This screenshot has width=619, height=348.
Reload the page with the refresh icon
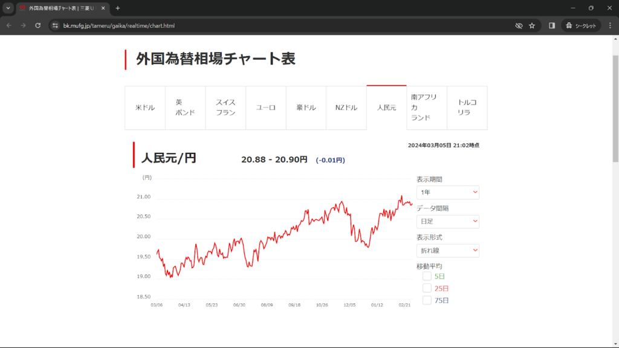38,25
